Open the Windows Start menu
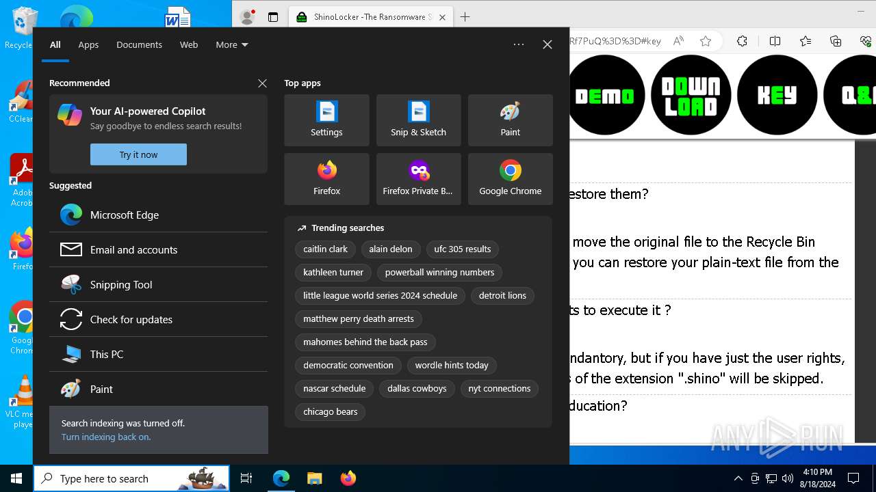 point(16,478)
